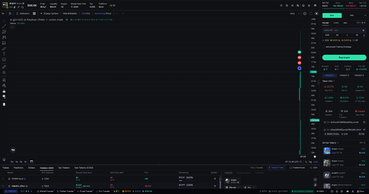Lock all drawing tools

tap(4, 91)
